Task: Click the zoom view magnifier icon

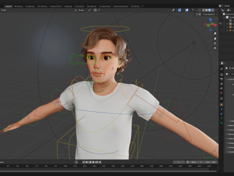Action: point(215,34)
